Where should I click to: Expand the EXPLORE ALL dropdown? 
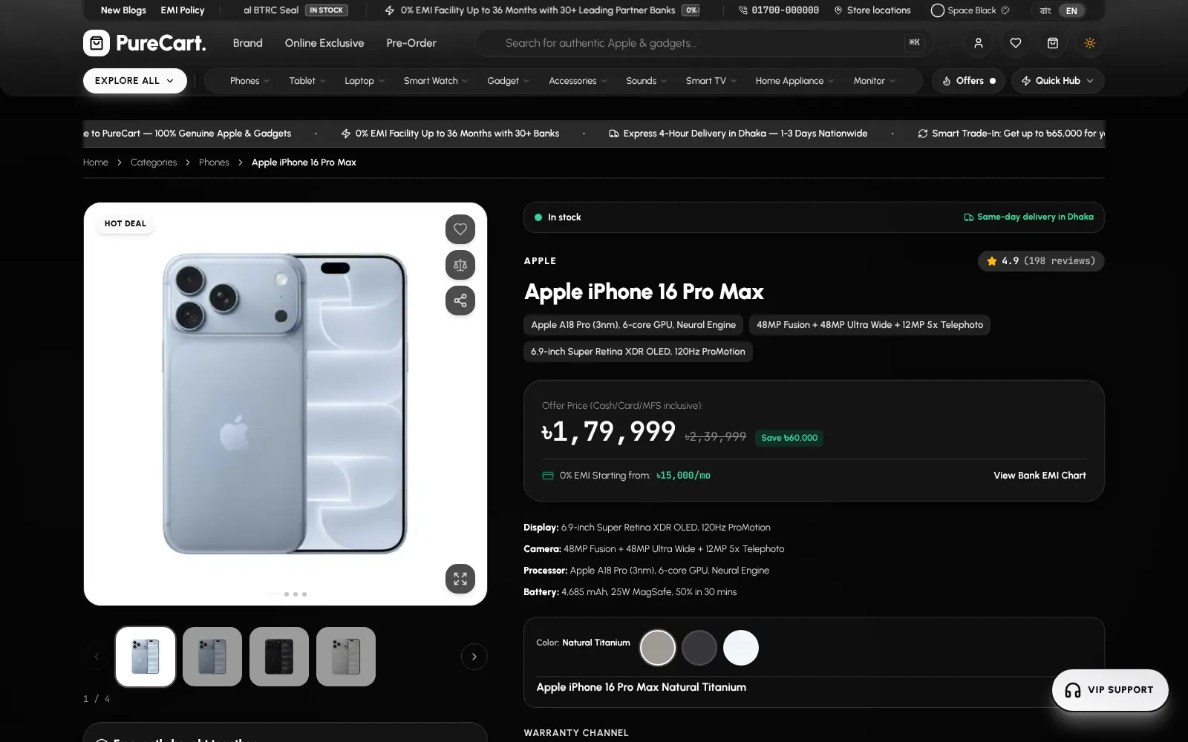click(135, 81)
